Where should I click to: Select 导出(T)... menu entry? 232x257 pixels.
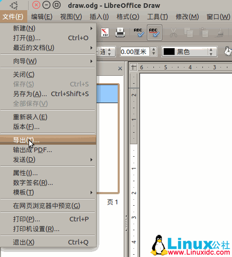pos(48,140)
